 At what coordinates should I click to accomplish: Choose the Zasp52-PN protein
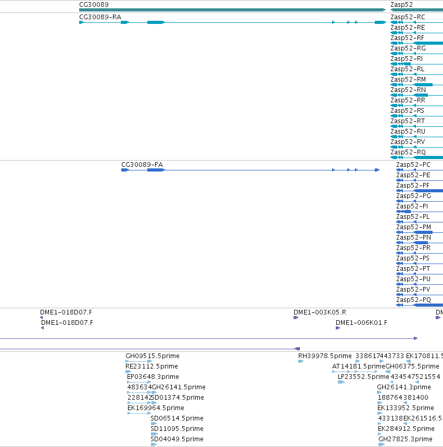click(413, 238)
